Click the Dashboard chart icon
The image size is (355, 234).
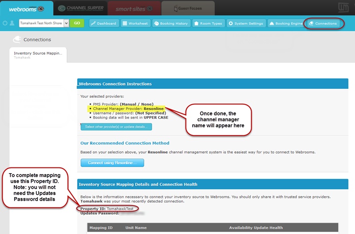coord(93,24)
